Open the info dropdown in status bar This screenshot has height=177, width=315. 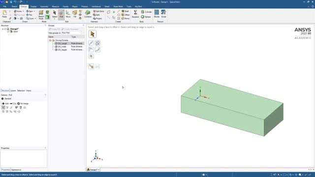[x=205, y=175]
